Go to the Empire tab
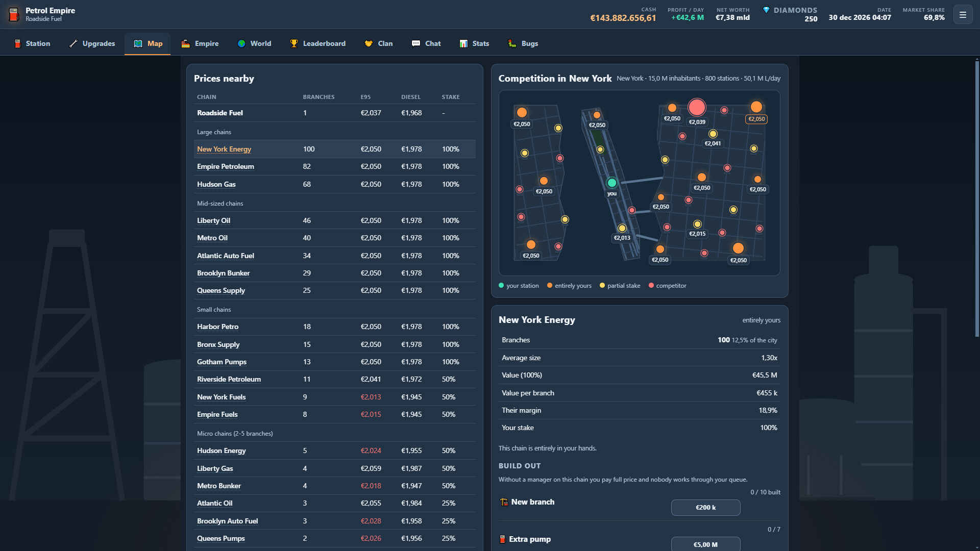Screen dimensions: 980x551 pyautogui.click(x=200, y=43)
